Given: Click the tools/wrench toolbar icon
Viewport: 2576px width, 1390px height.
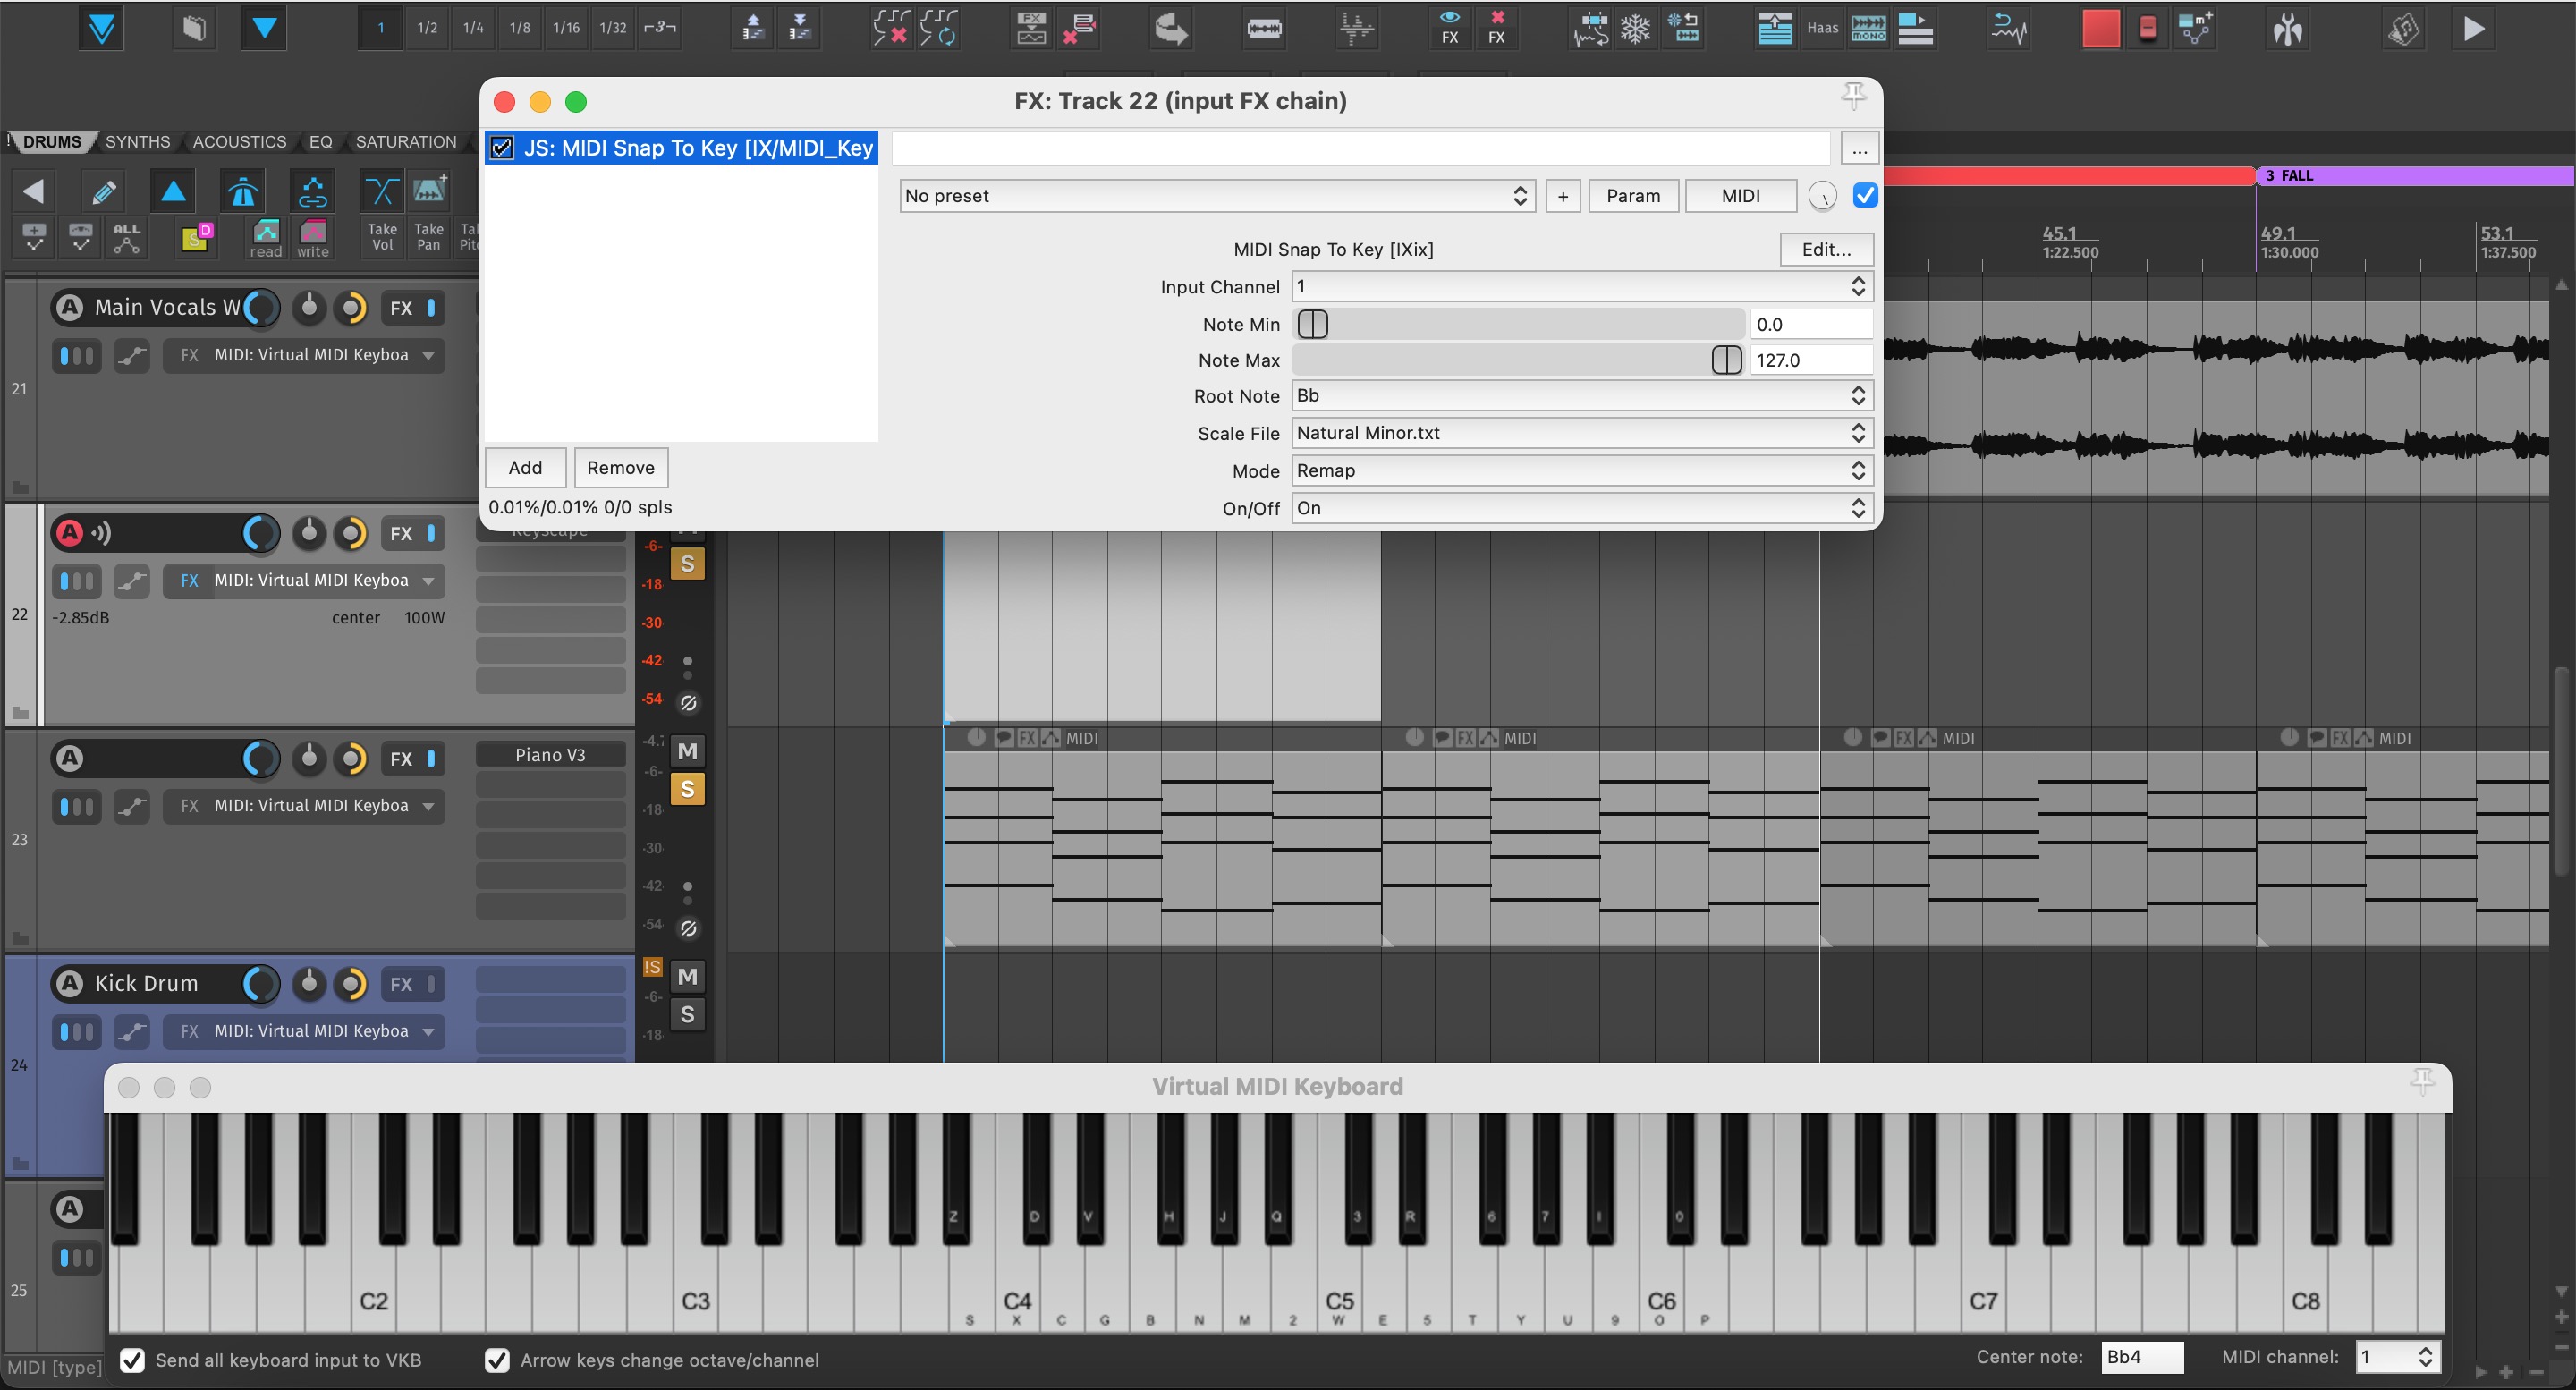Looking at the screenshot, I should point(2287,28).
